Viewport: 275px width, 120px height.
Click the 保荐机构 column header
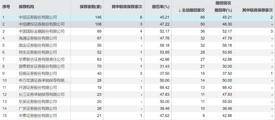tap(26, 7)
